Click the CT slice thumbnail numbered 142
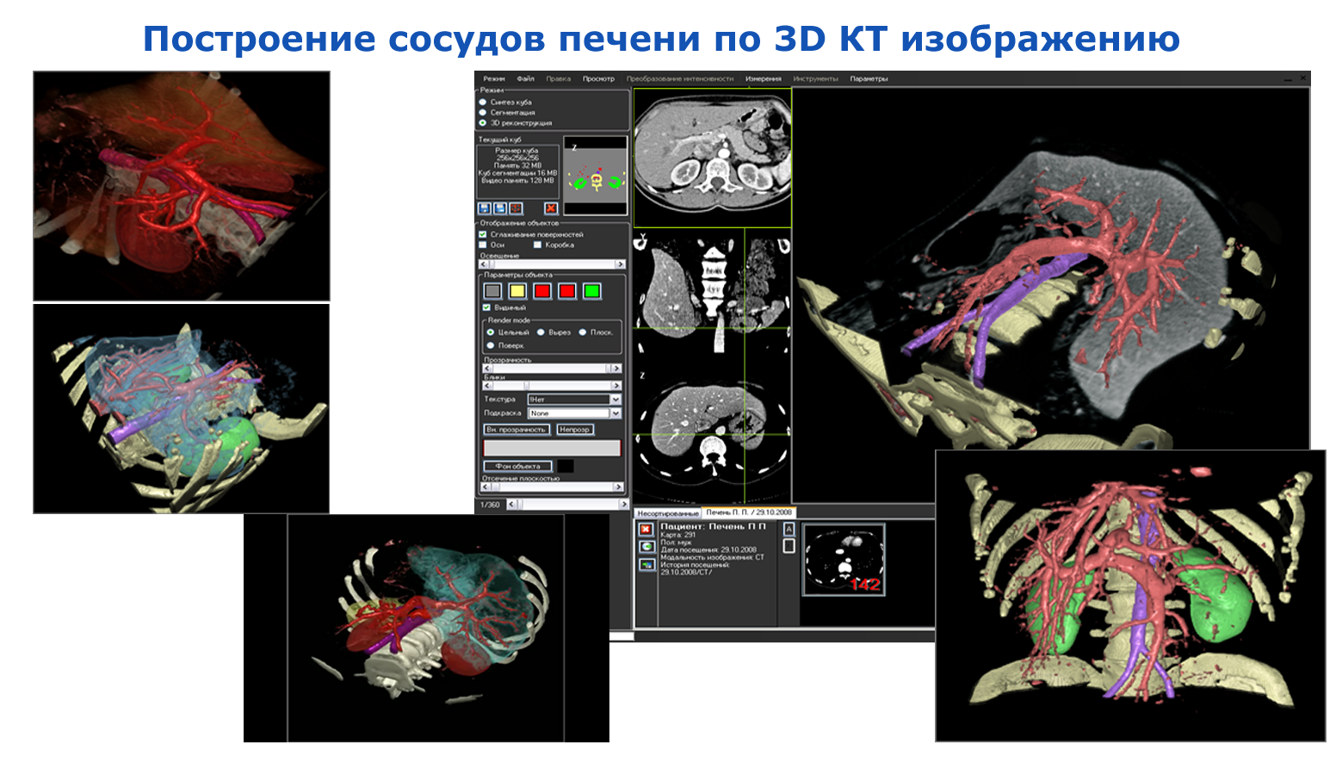1342x757 pixels. pos(844,560)
